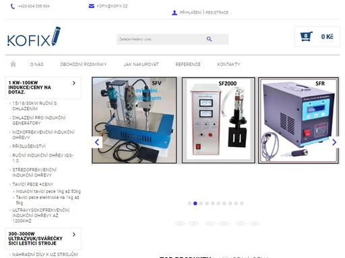Open Kontakty menu item
The image size is (345, 258).
tap(228, 64)
